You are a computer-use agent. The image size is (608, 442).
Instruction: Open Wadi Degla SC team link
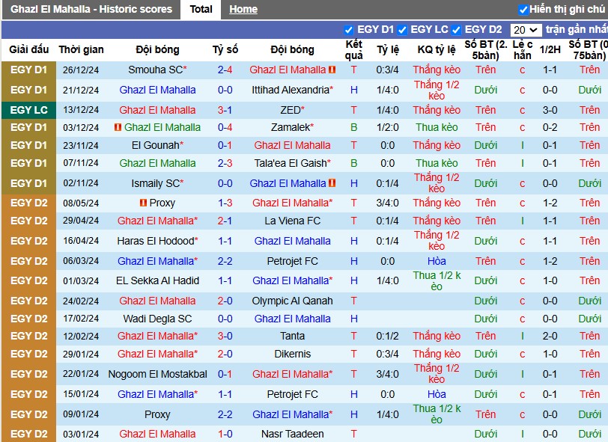tap(157, 319)
